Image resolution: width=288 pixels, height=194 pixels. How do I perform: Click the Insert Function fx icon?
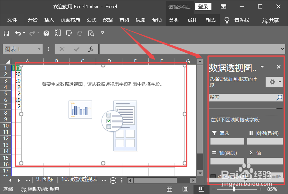[91, 49]
